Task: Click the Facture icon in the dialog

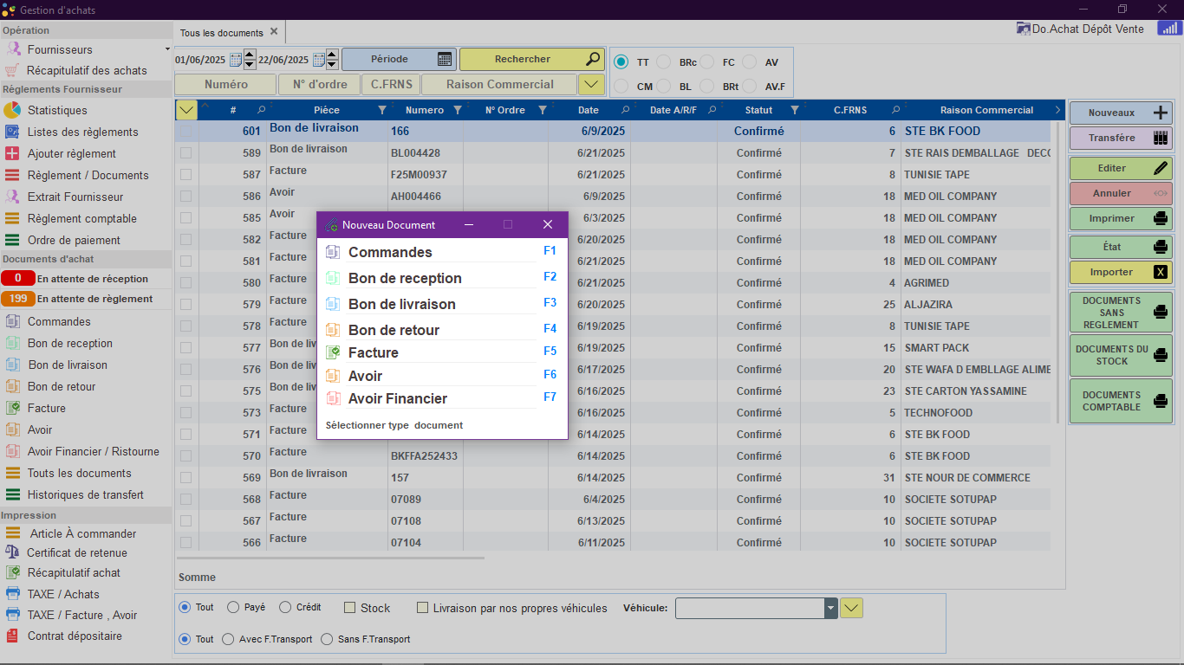Action: click(333, 352)
